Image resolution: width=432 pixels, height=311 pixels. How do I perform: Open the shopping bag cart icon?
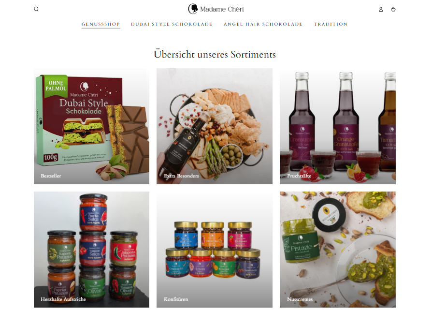(x=393, y=9)
